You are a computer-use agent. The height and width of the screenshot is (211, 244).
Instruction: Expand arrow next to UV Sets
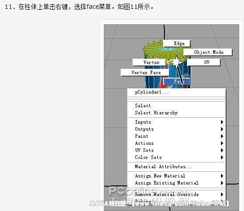coord(222,150)
